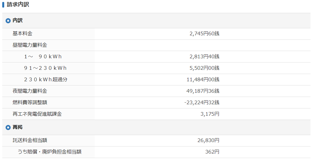313x160 pixels.
Task: Click the circle icon beside 内訳
Action: click(x=8, y=20)
